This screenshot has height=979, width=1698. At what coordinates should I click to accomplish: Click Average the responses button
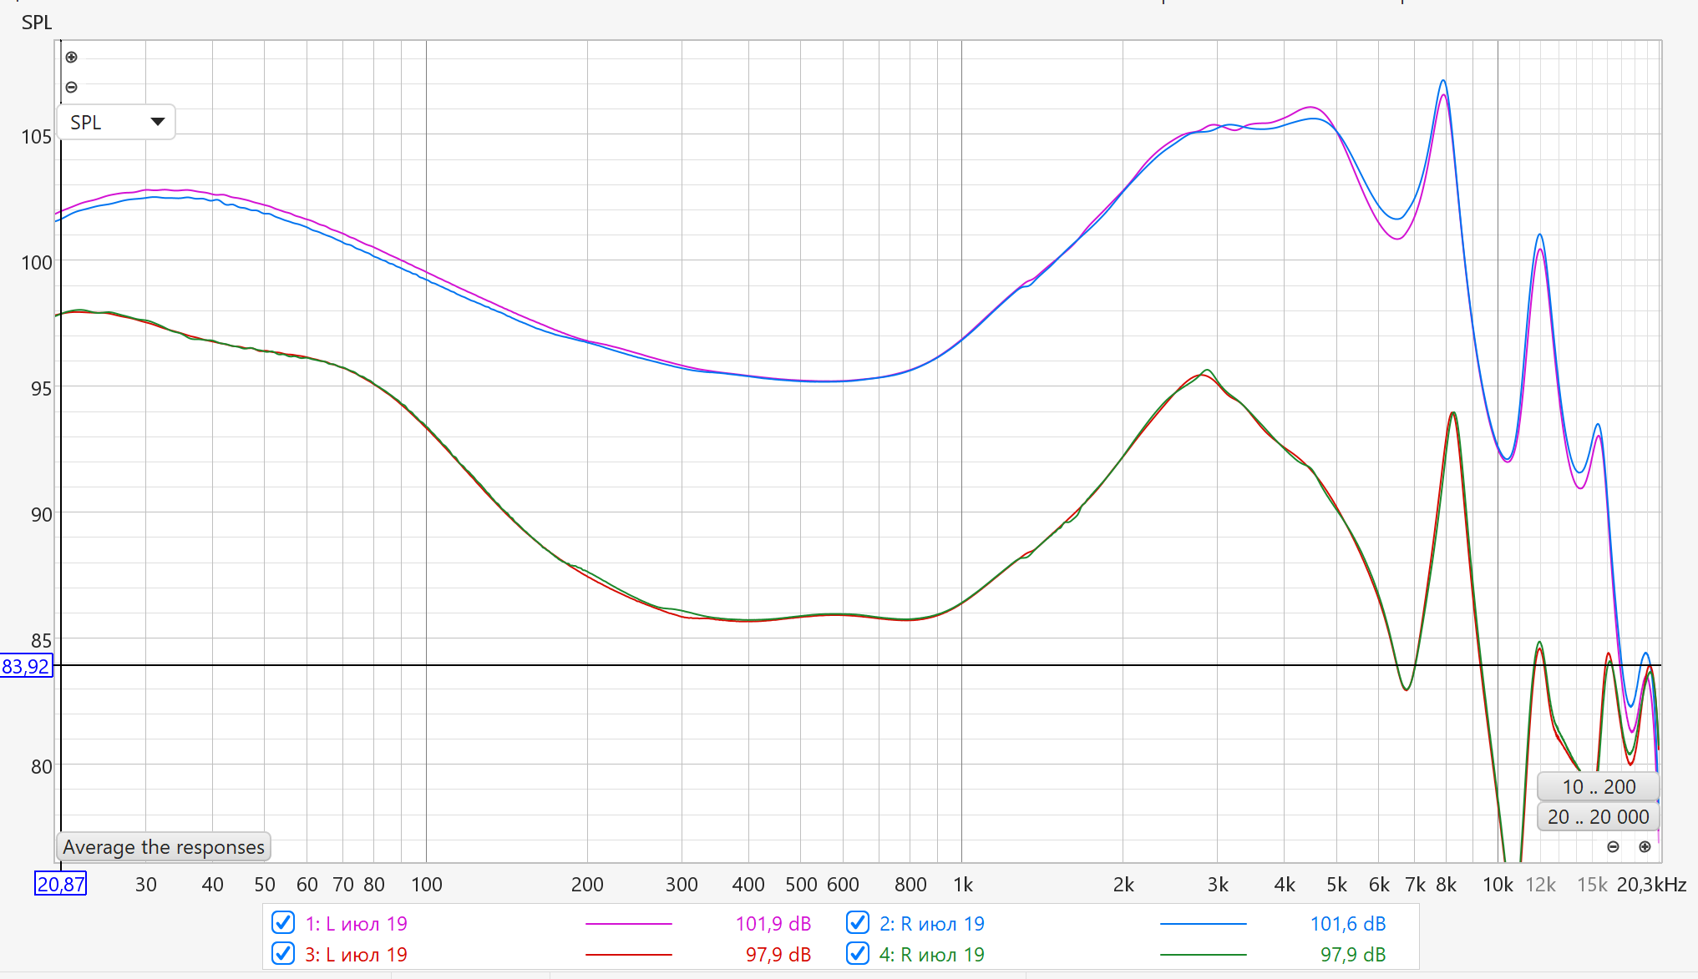pos(164,847)
